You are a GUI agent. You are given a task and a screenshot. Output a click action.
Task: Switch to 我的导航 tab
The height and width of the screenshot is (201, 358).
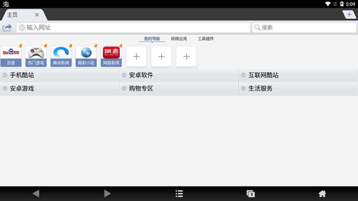(x=152, y=39)
